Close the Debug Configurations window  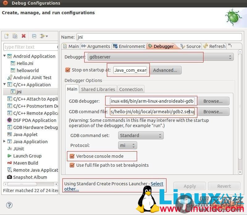click(5, 3)
